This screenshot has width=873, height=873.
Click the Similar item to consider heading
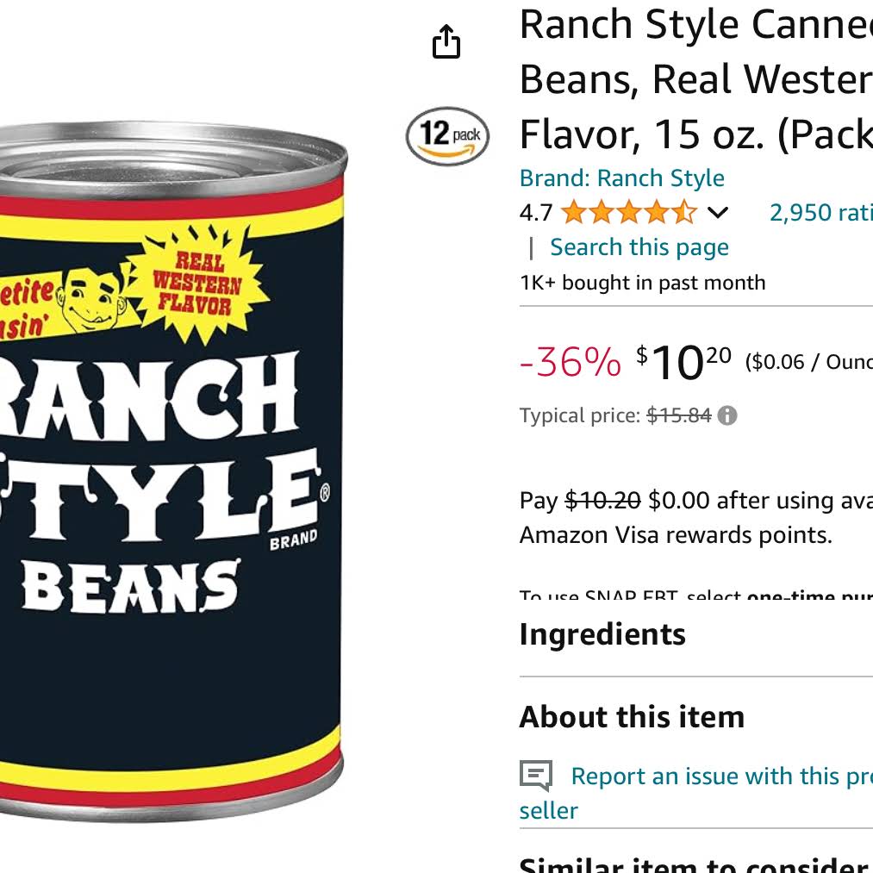coord(696,864)
